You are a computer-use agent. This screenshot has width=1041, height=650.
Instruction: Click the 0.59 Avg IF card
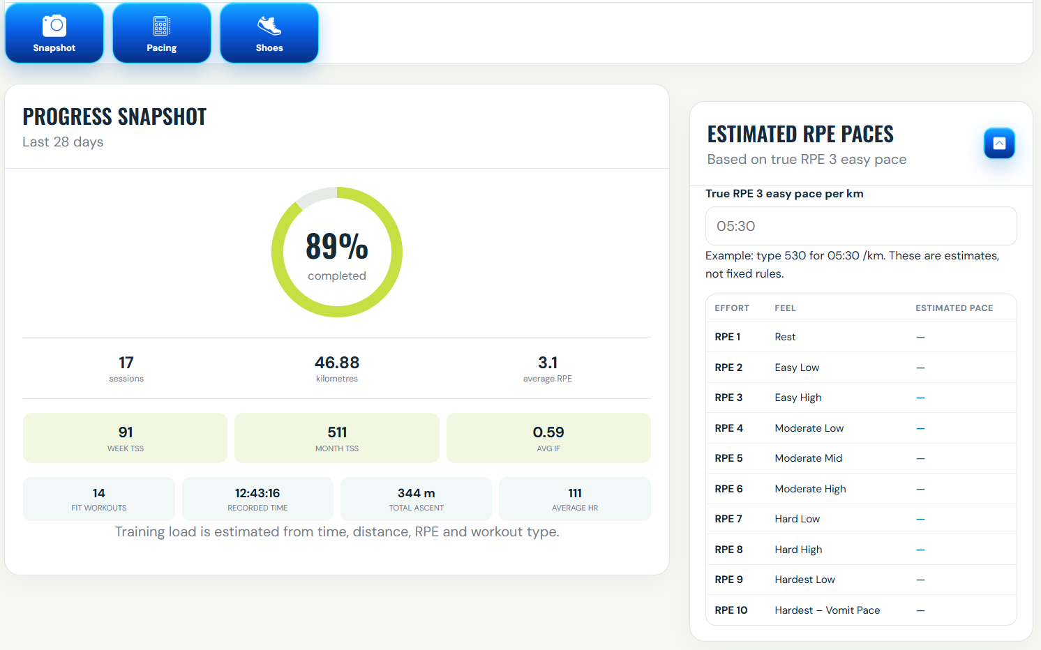[x=548, y=438]
